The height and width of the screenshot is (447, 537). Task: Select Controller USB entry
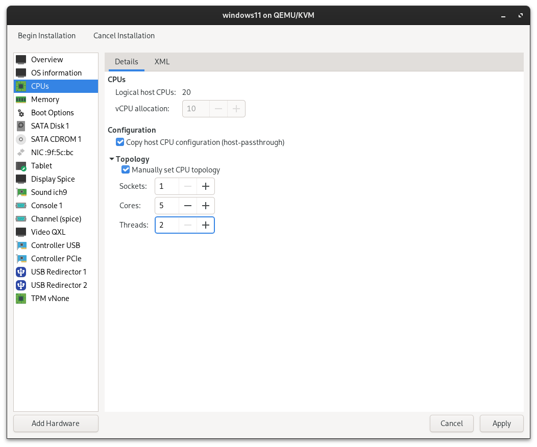coord(56,245)
